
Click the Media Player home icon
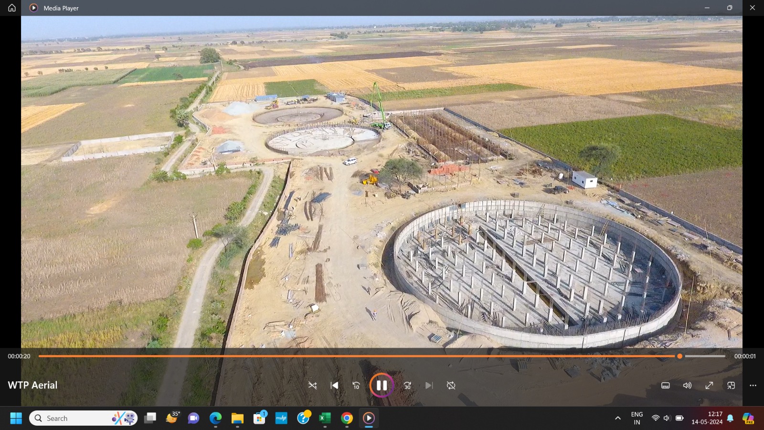pyautogui.click(x=12, y=8)
